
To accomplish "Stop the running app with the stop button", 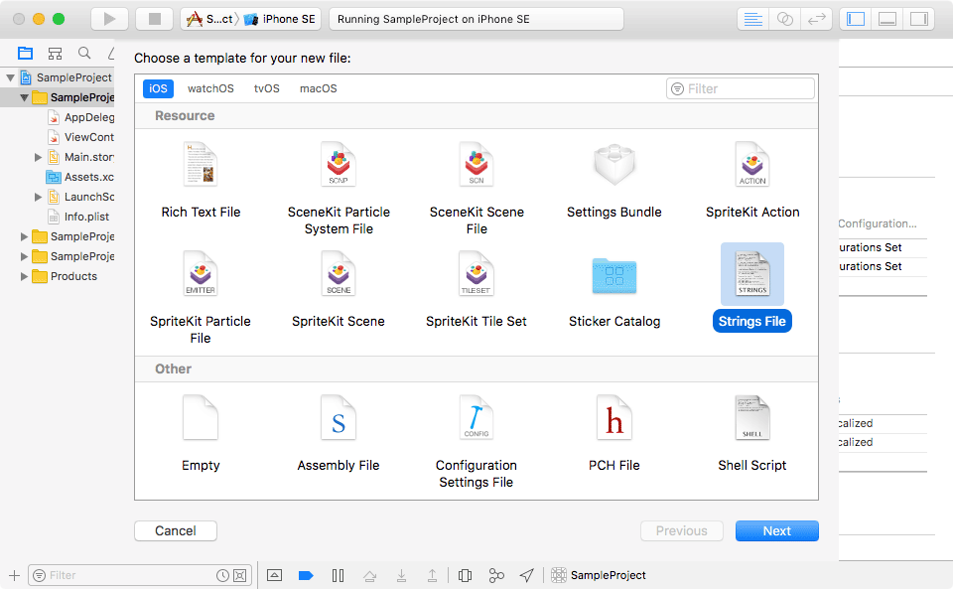I will pyautogui.click(x=155, y=19).
